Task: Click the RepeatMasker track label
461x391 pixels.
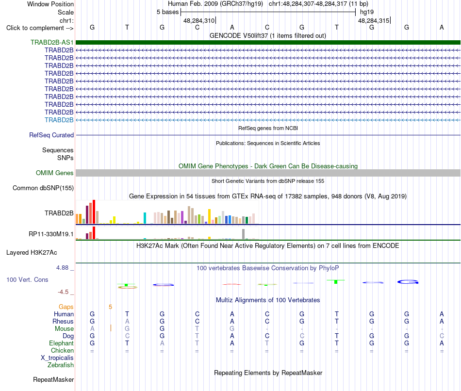Action: (x=53, y=379)
